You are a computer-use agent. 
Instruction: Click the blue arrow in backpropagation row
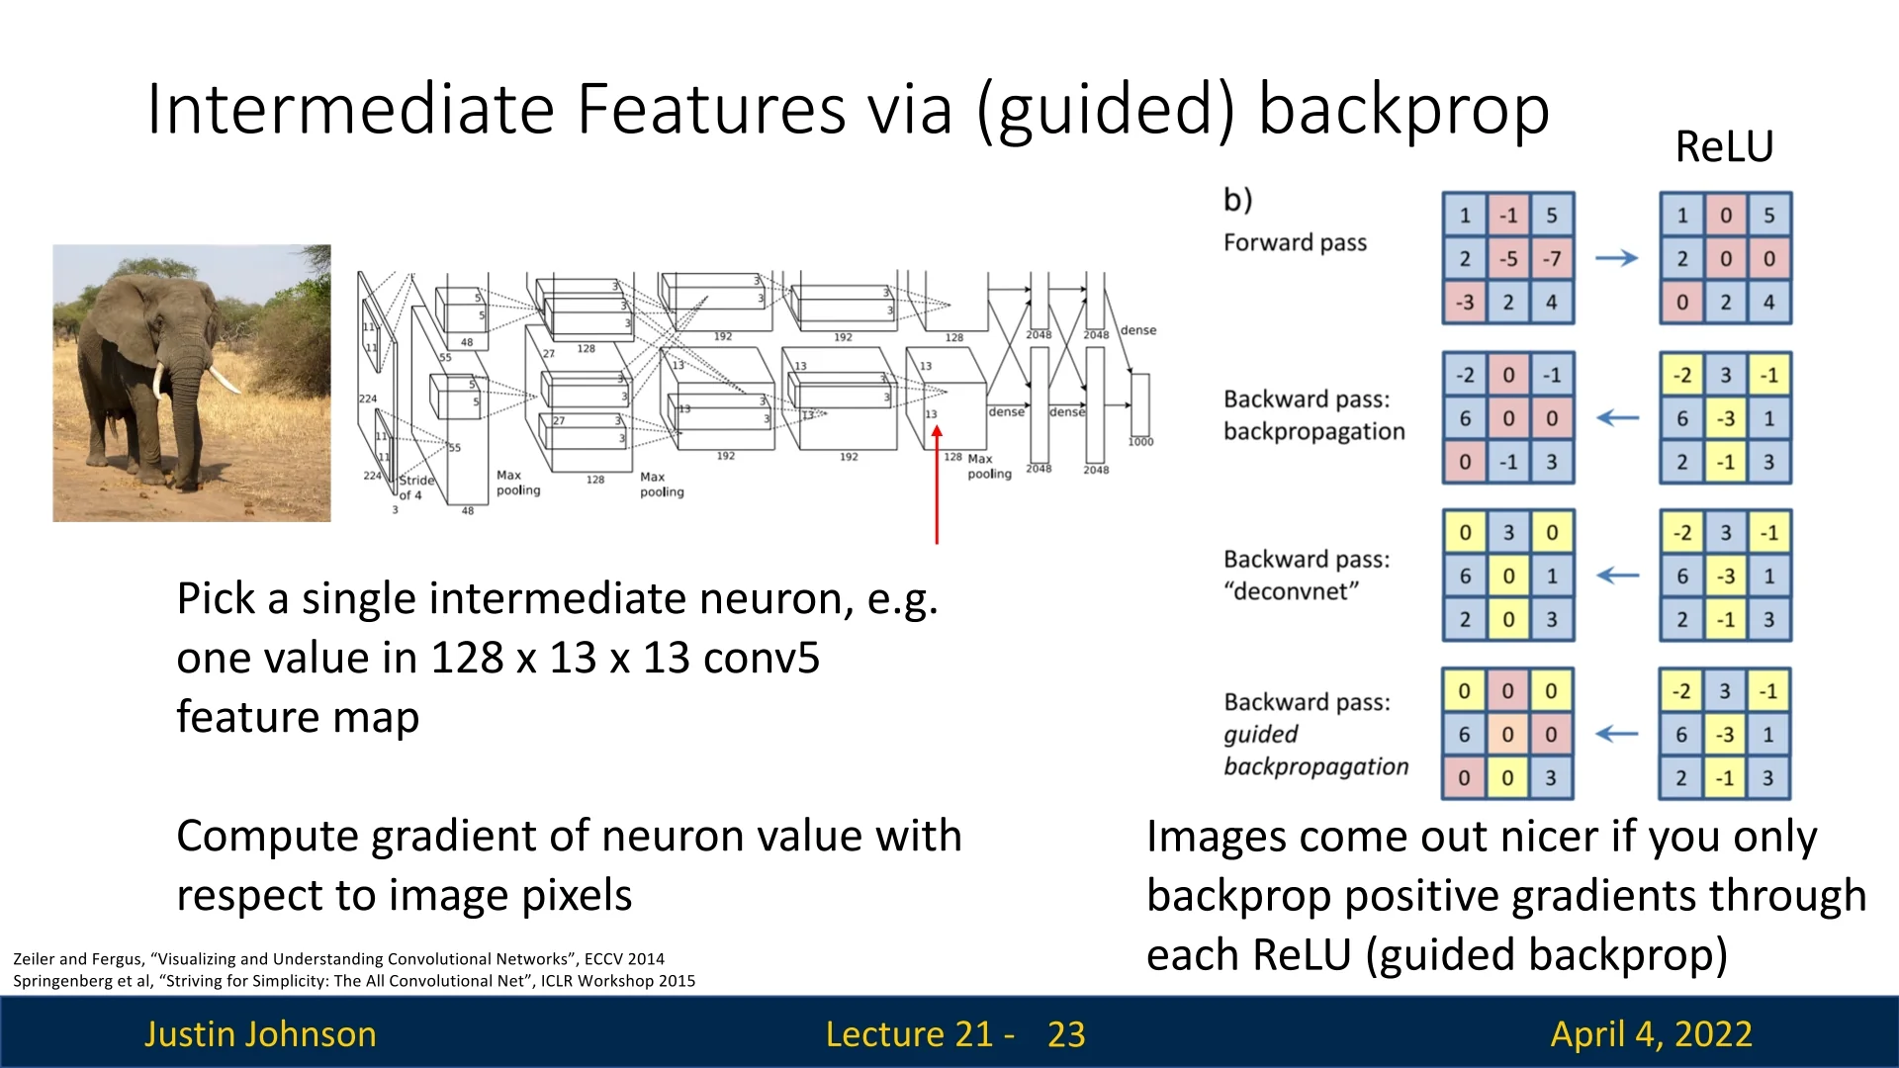pos(1616,418)
